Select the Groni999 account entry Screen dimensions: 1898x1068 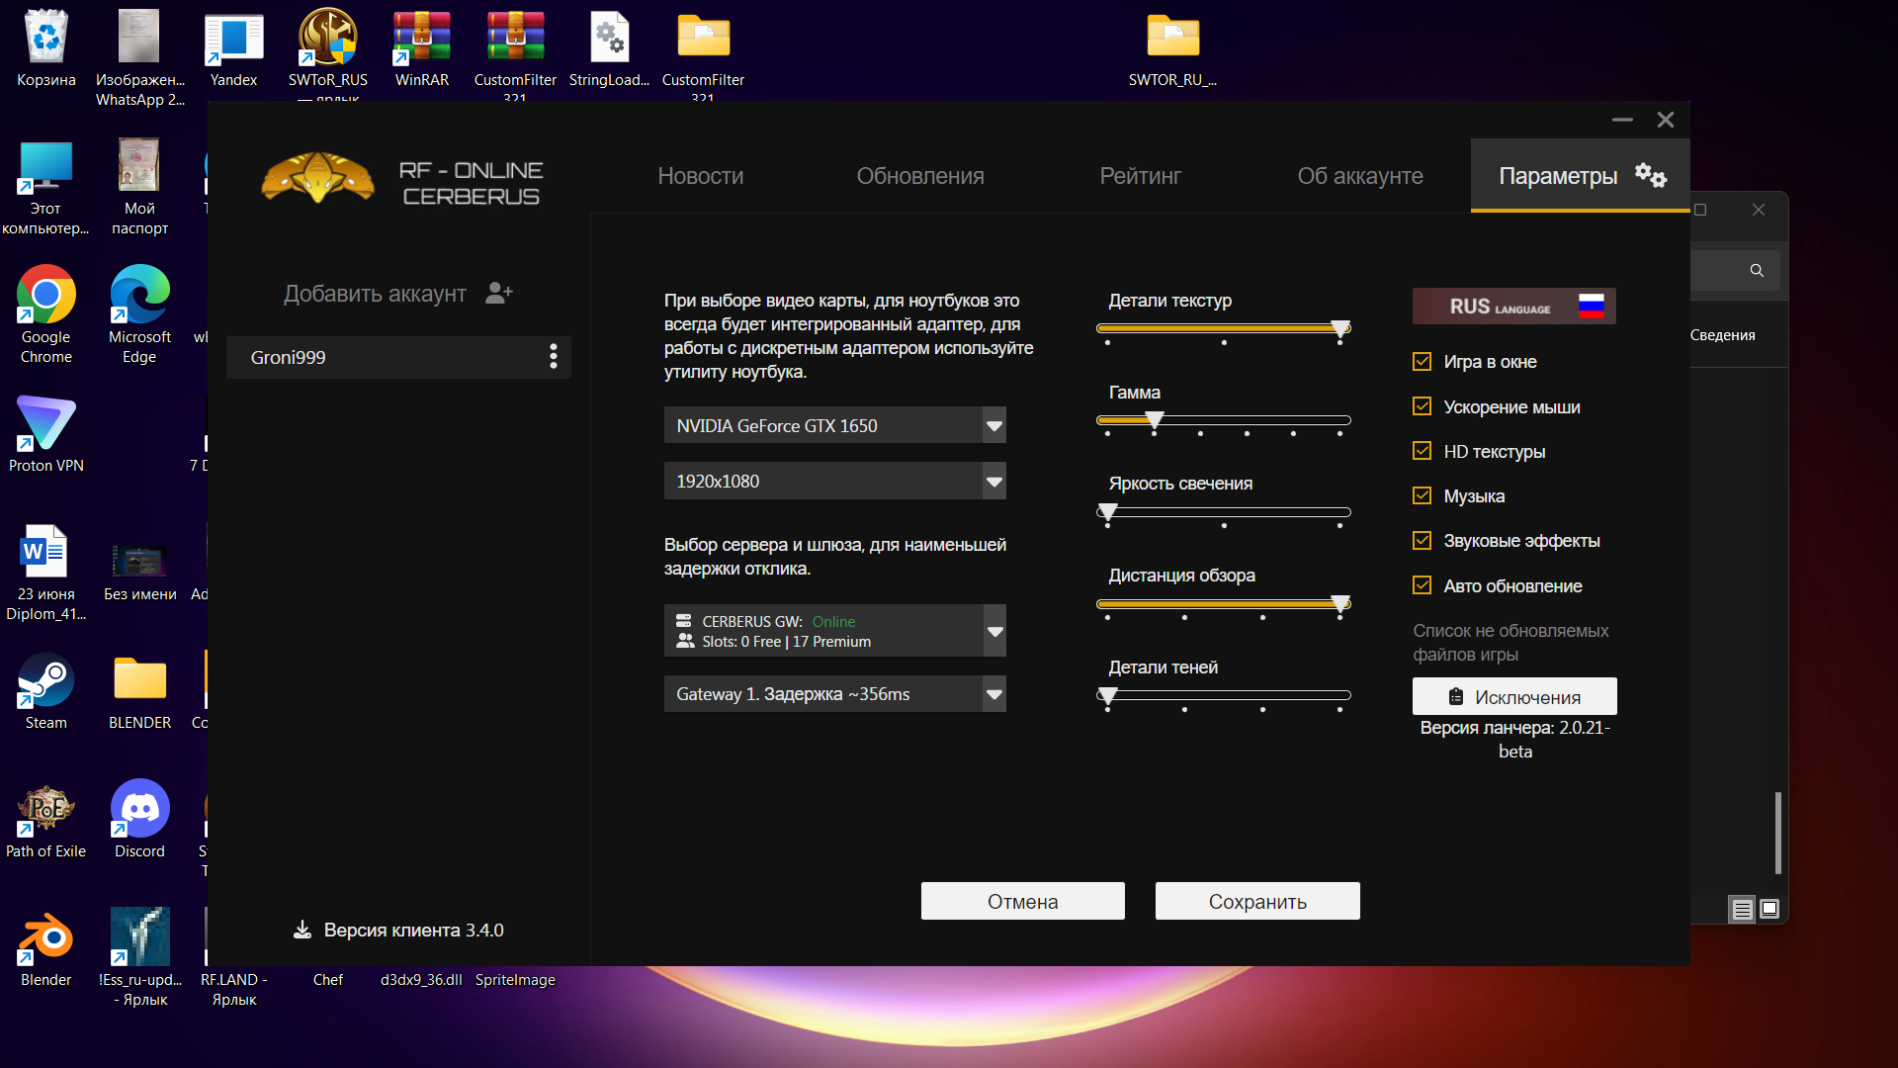click(x=398, y=357)
